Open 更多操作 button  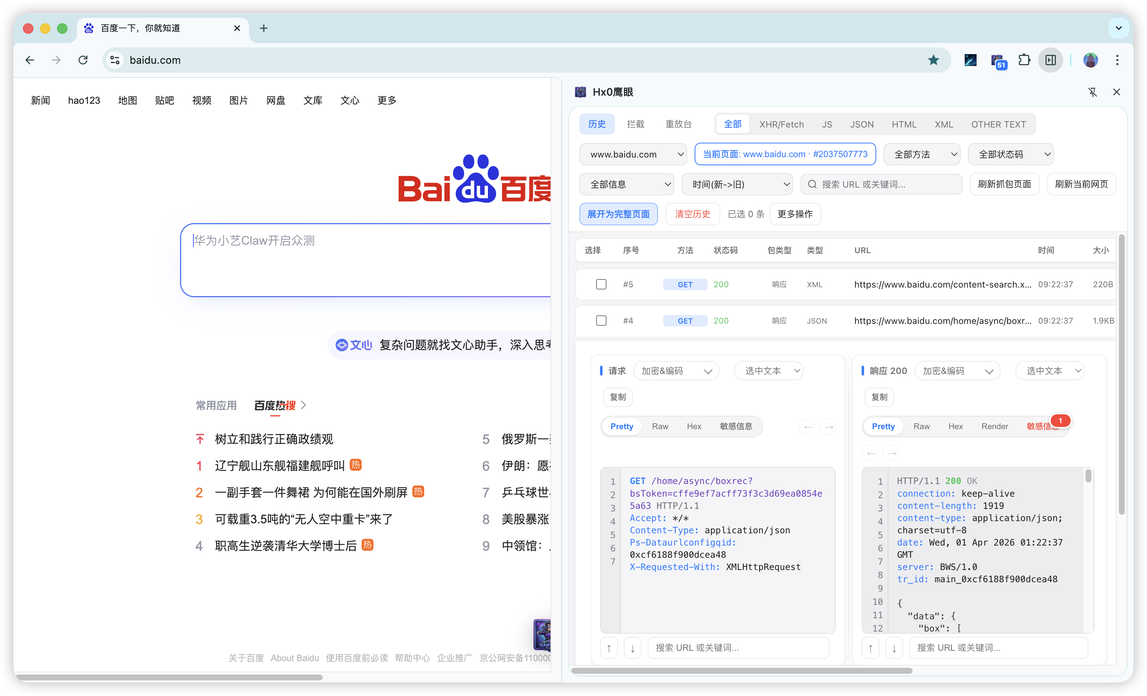(x=795, y=214)
